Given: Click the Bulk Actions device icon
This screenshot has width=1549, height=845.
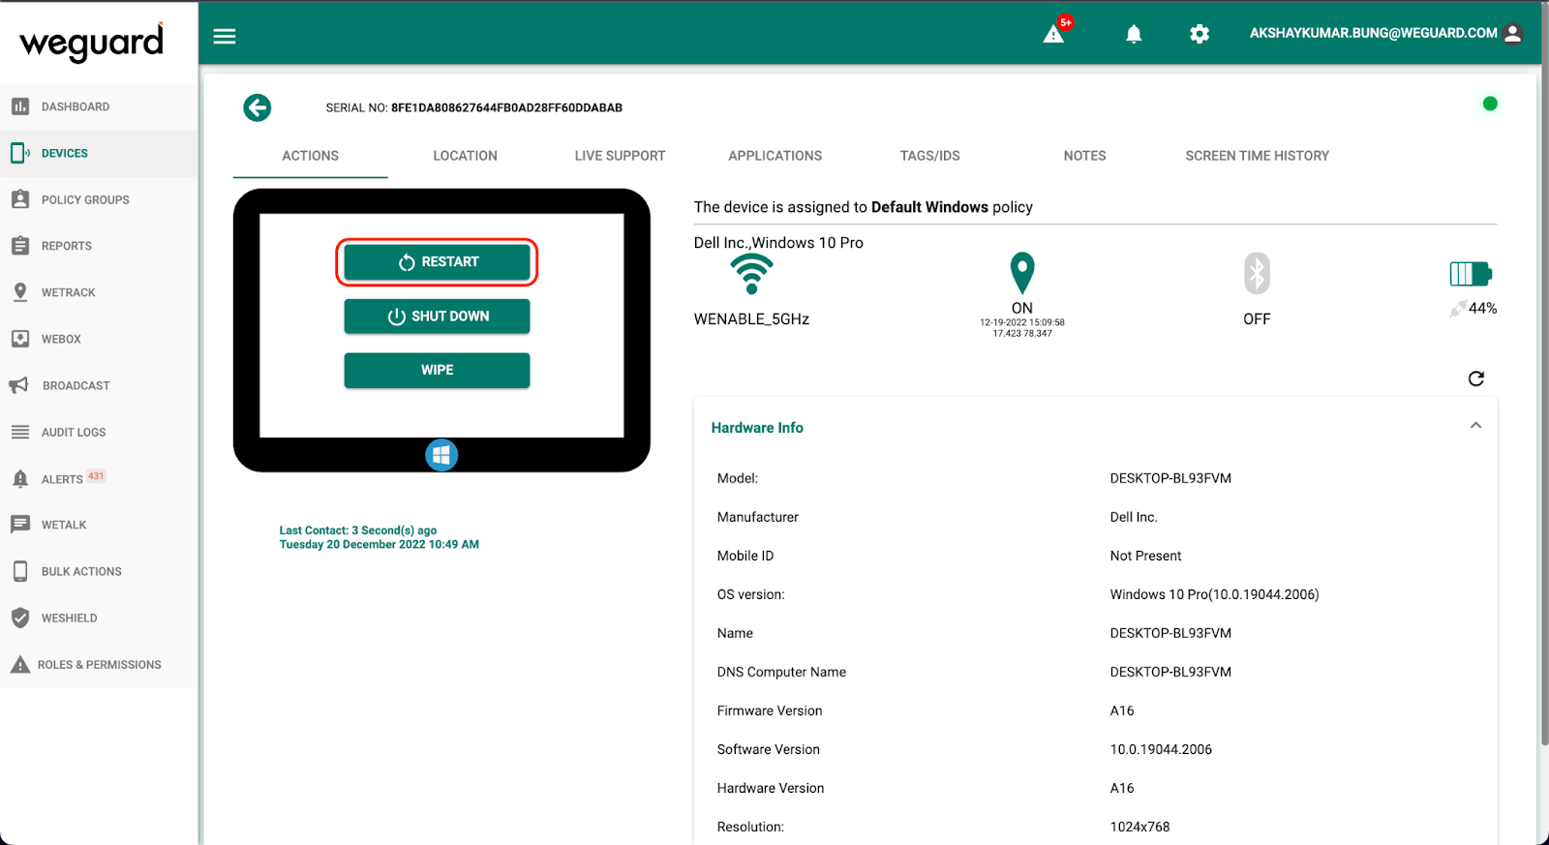Looking at the screenshot, I should click(x=20, y=571).
